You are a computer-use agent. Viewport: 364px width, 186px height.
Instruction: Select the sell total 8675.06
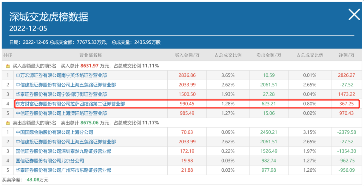tap(90, 123)
